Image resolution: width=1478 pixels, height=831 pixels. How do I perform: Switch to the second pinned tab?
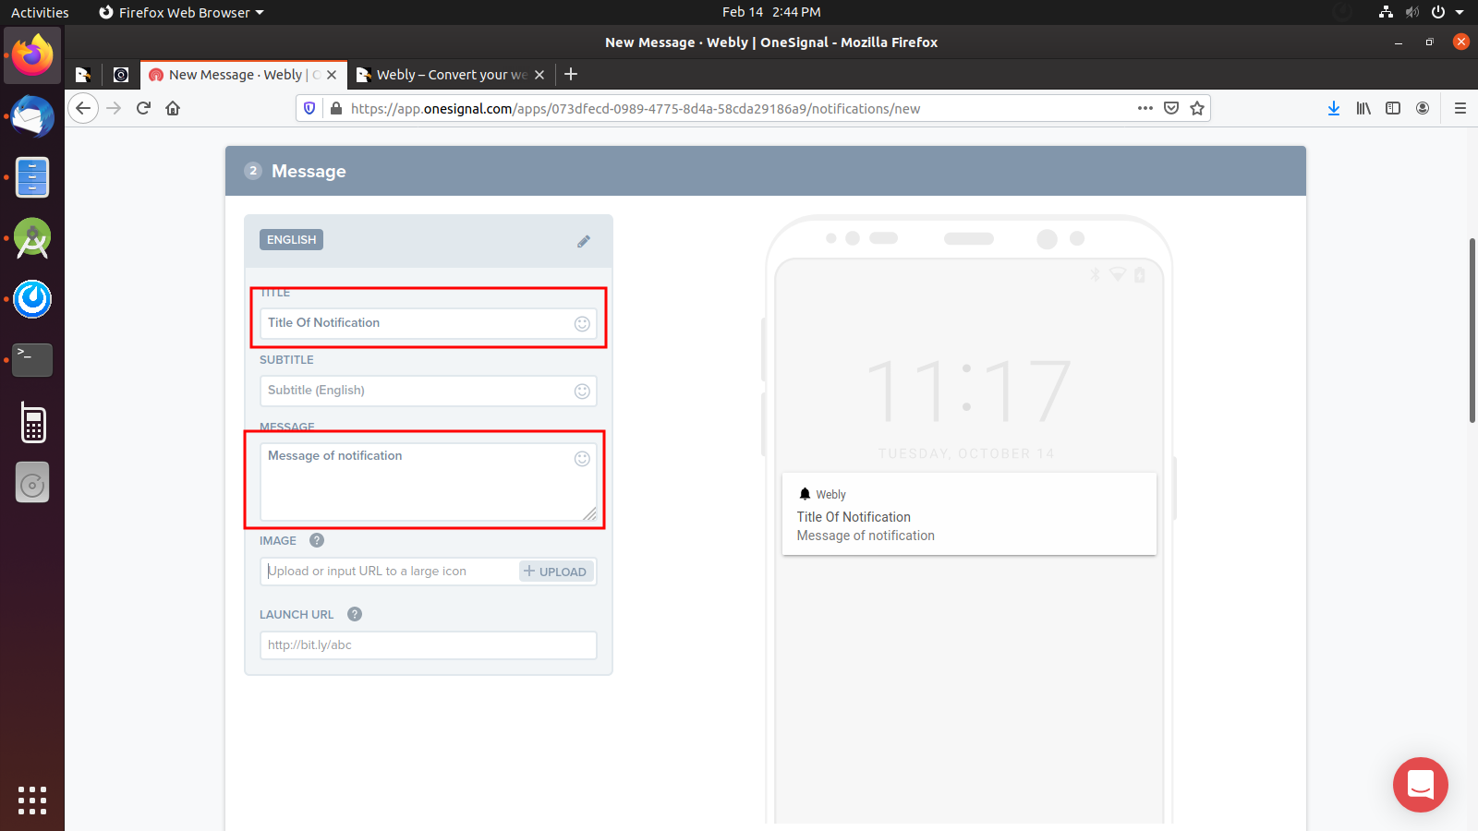121,75
